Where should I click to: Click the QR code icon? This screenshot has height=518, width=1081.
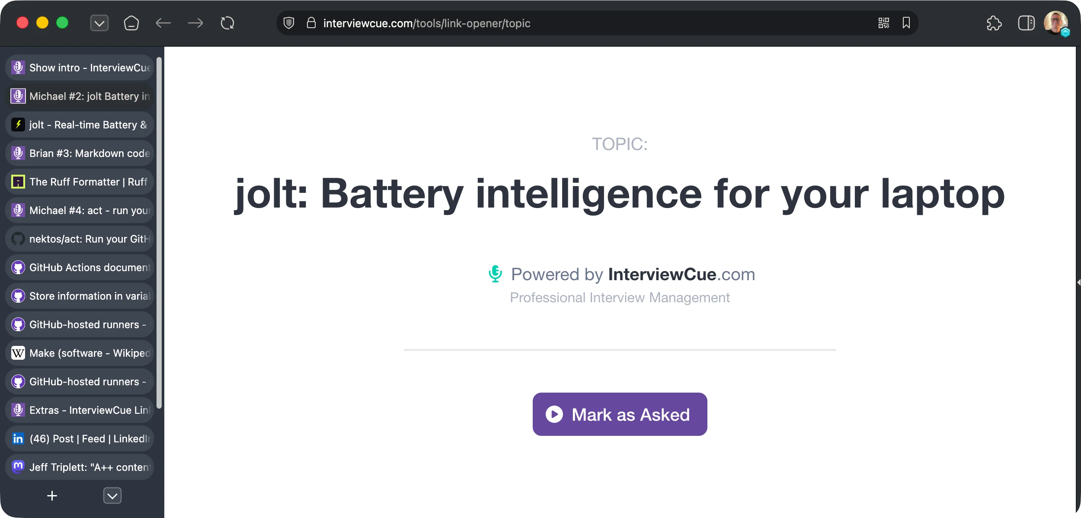pyautogui.click(x=883, y=23)
